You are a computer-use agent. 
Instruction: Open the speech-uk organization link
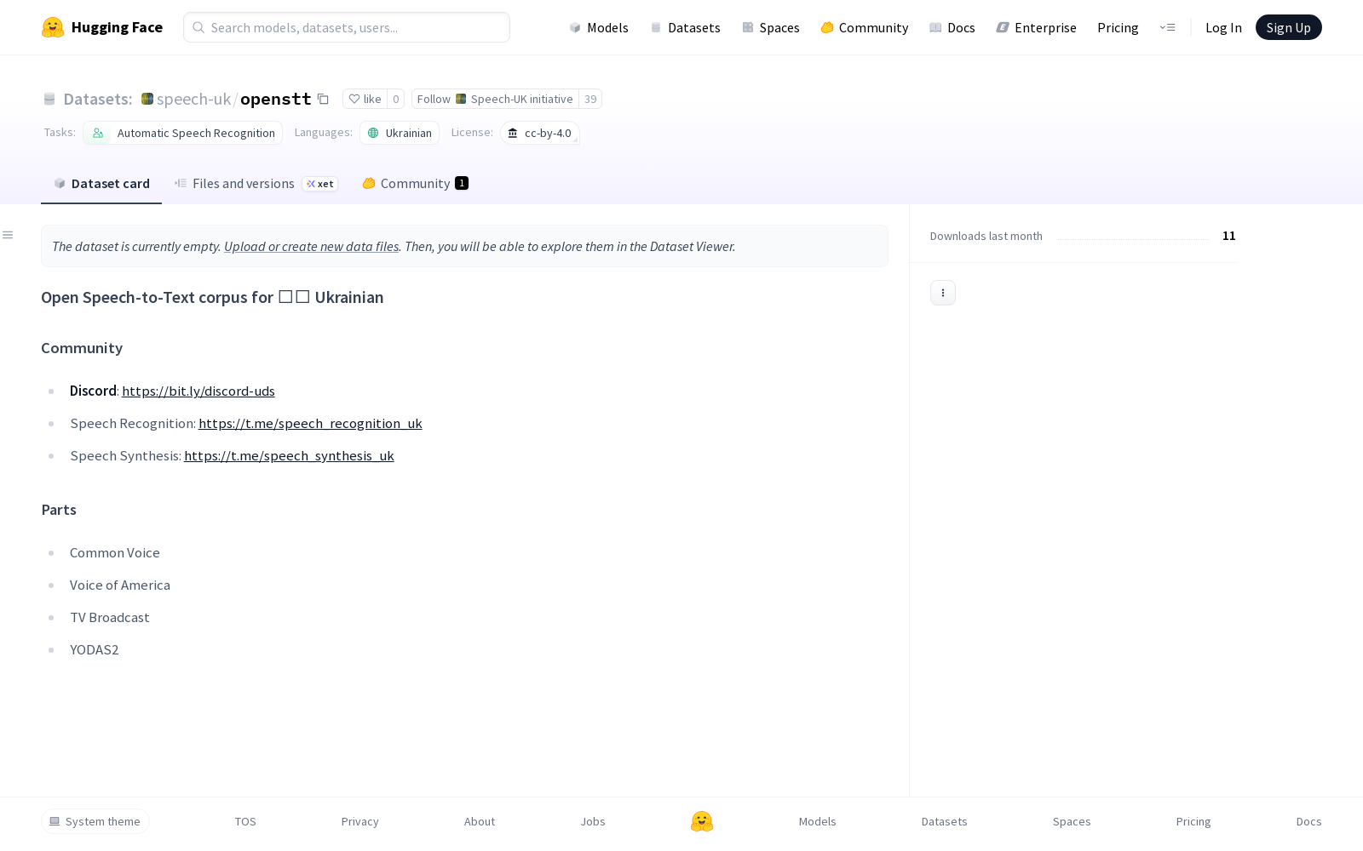point(193,99)
